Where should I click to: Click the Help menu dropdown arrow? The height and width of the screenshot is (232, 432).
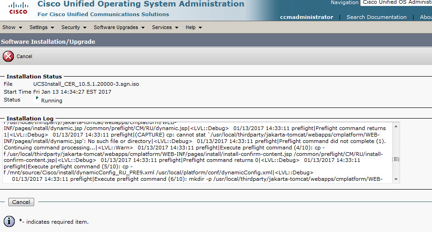click(201, 28)
